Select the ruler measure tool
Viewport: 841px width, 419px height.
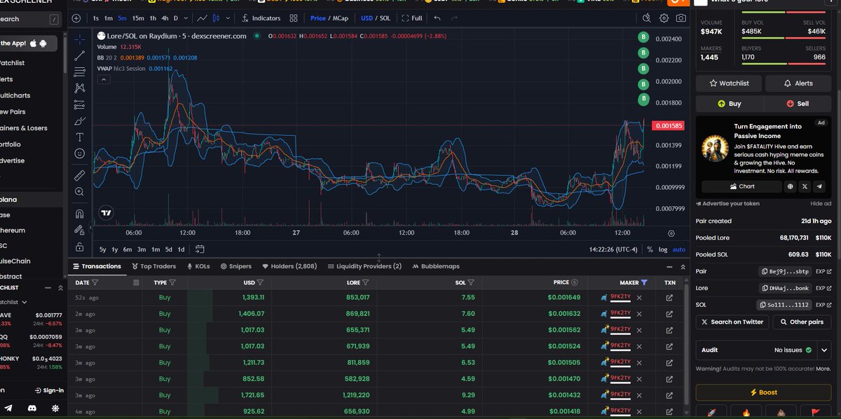point(80,174)
